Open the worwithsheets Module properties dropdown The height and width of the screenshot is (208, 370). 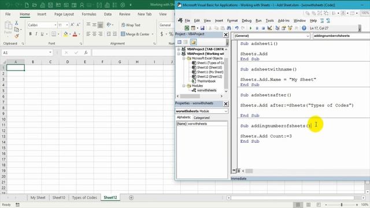pos(225,111)
